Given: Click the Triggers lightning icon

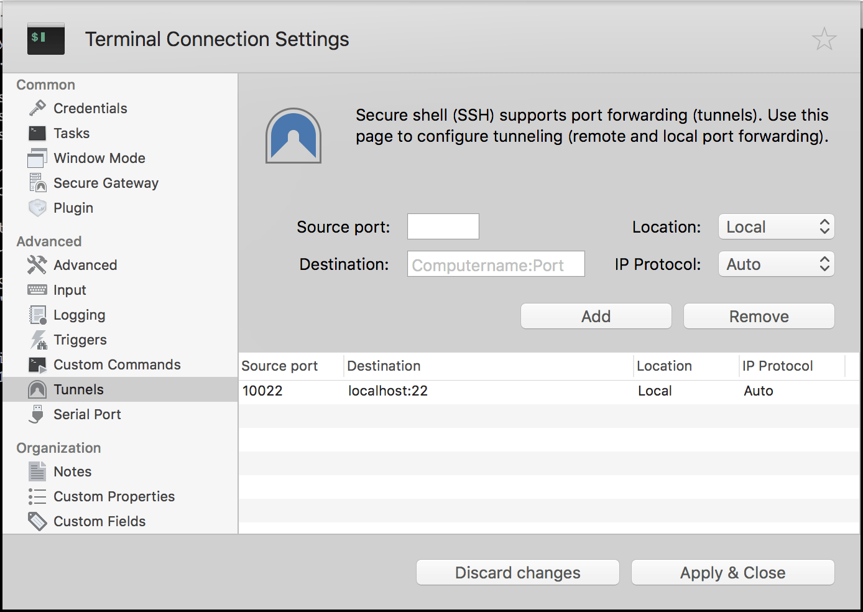Looking at the screenshot, I should tap(37, 340).
